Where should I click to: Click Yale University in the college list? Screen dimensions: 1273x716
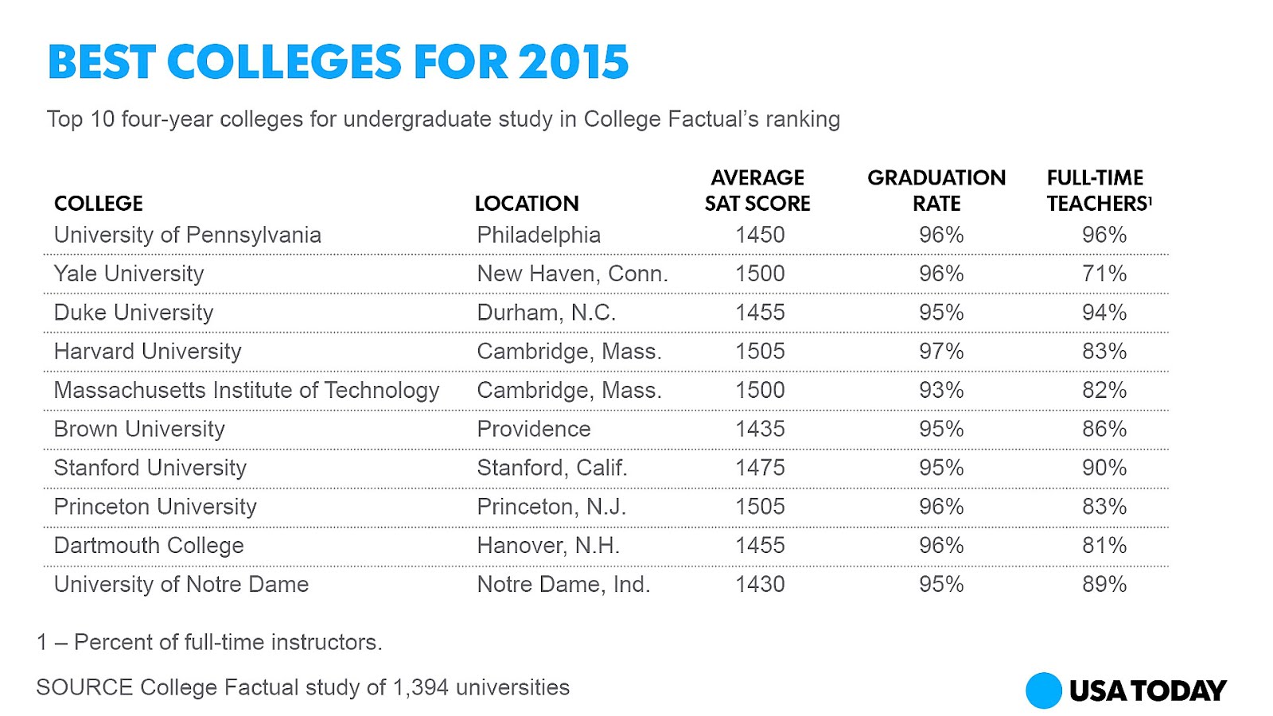point(129,274)
